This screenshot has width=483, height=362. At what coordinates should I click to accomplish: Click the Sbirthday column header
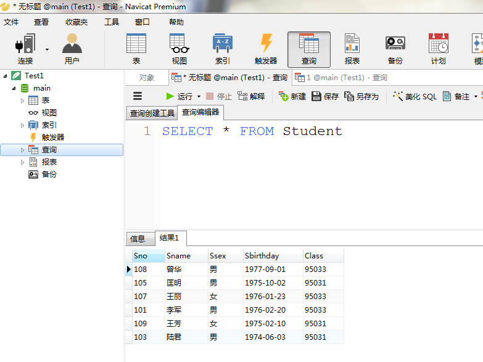pos(273,256)
